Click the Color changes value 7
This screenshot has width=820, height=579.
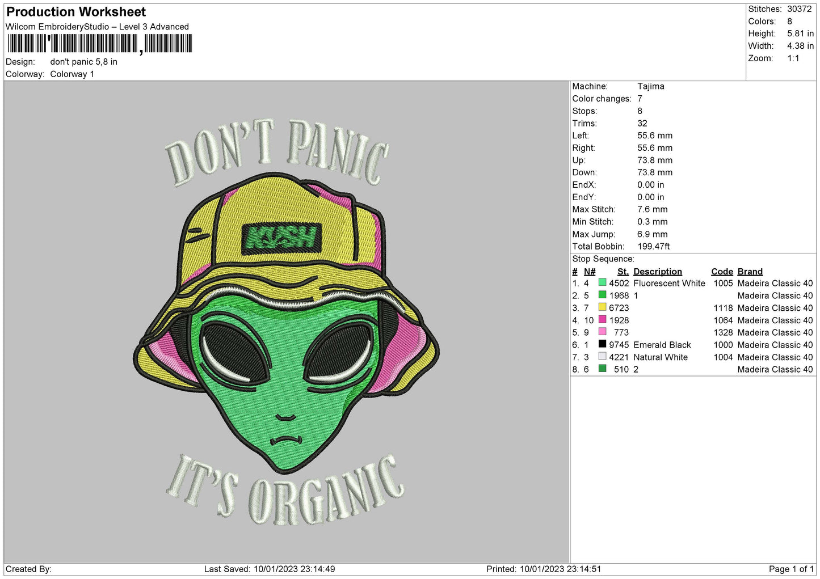pos(640,99)
